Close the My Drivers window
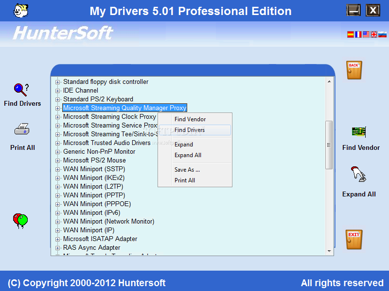389x291 pixels. (x=373, y=10)
